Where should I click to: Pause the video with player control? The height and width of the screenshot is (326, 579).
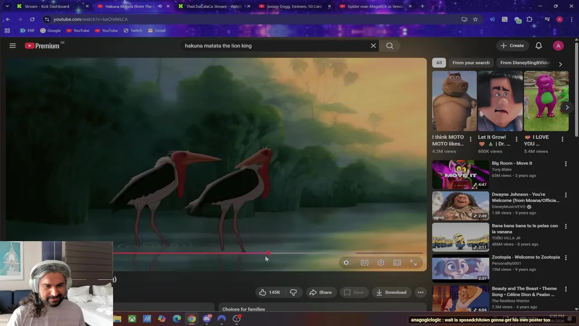pos(346,263)
